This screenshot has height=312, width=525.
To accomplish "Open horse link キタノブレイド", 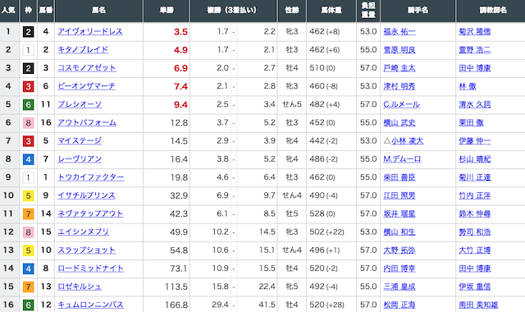I will pyautogui.click(x=83, y=49).
